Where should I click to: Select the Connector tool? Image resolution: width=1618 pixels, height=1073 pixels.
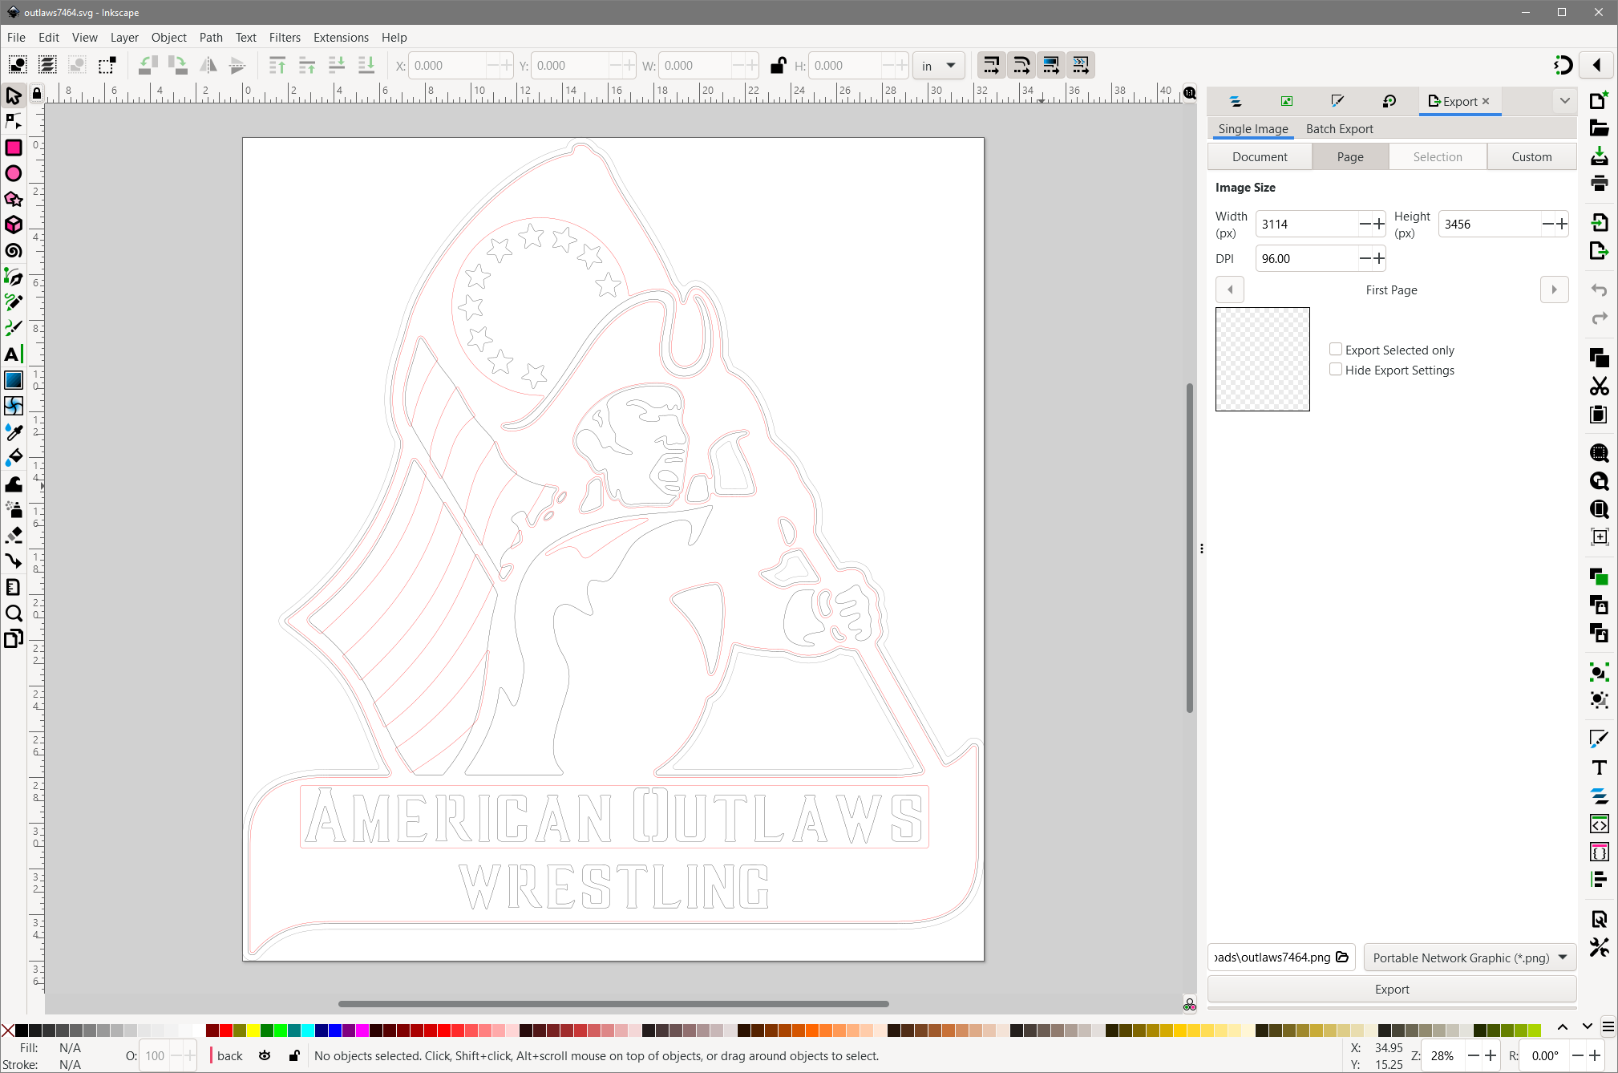click(x=14, y=561)
